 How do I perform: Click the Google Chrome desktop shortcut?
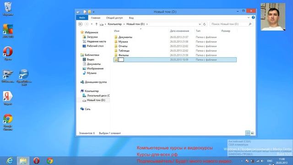coord(8,122)
